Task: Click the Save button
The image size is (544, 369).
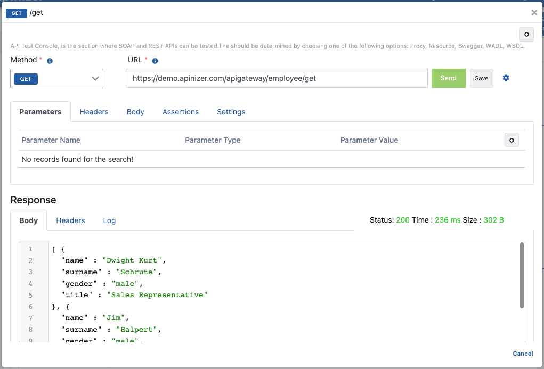Action: point(481,78)
